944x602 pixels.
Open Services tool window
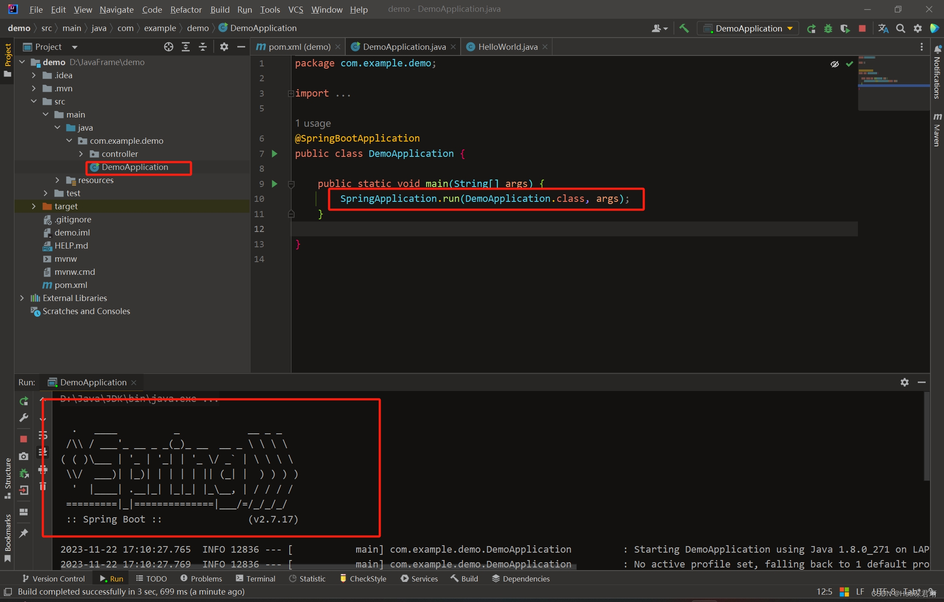419,578
